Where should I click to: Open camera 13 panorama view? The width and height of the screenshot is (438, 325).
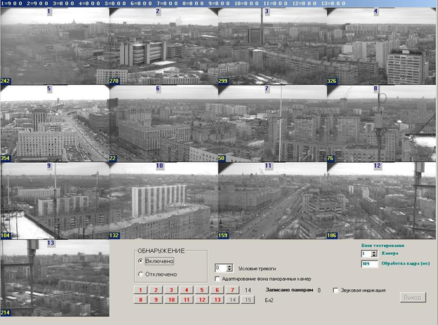point(55,278)
